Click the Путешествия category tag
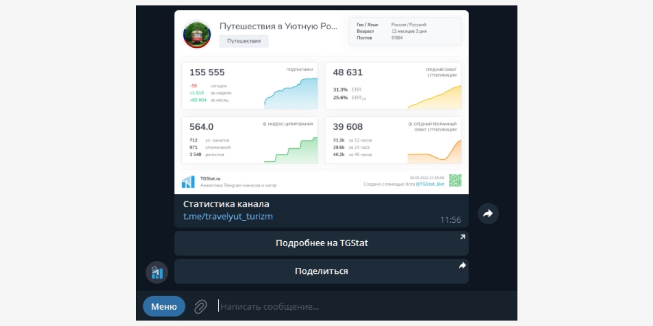 244,41
